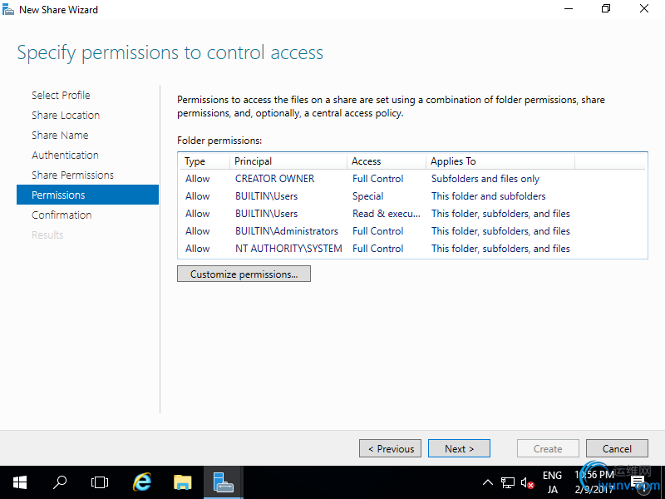Select the Permissions wizard step
This screenshot has width=665, height=499.
87,195
